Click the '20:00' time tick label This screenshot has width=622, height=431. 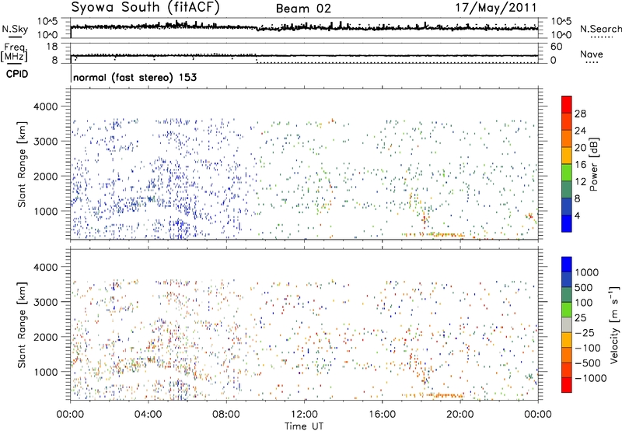pos(460,415)
